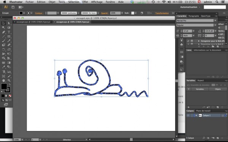Open De base brush definition dropdown

(98, 13)
